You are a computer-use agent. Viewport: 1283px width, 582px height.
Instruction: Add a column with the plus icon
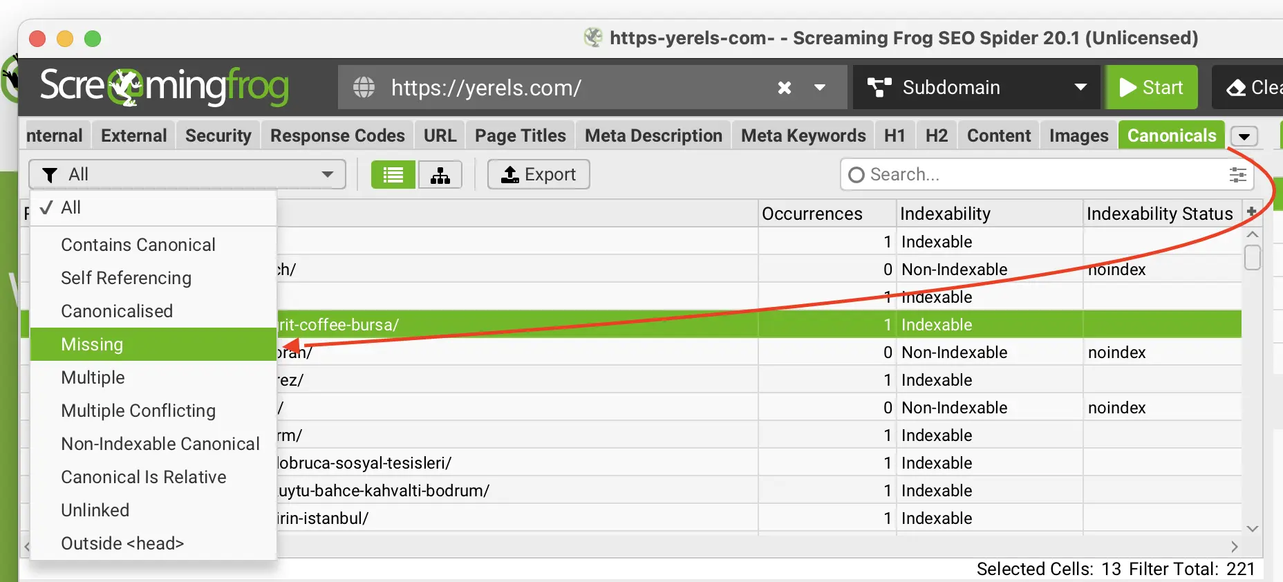coord(1251,212)
